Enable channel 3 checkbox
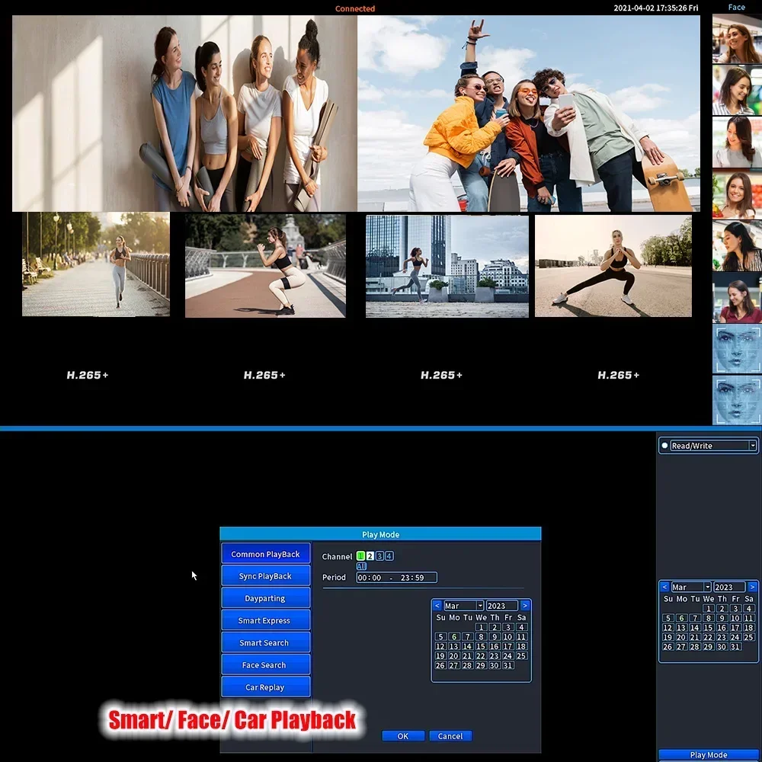 [x=379, y=556]
